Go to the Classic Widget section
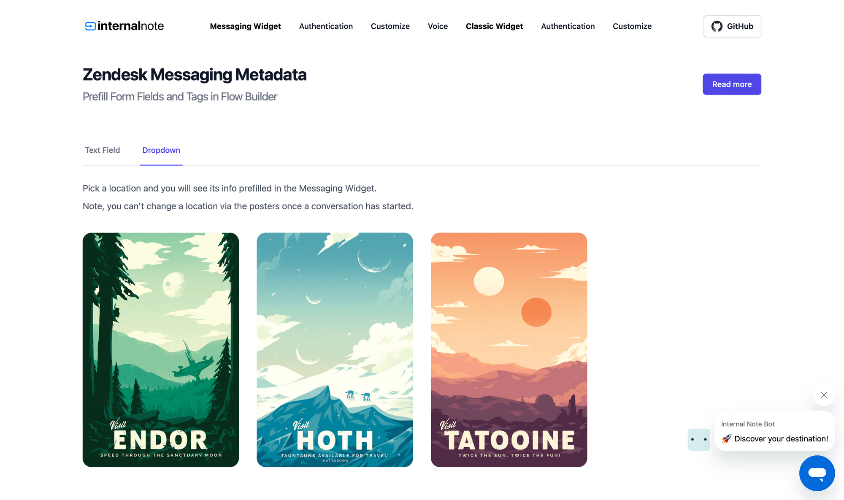This screenshot has width=844, height=500. pyautogui.click(x=494, y=26)
